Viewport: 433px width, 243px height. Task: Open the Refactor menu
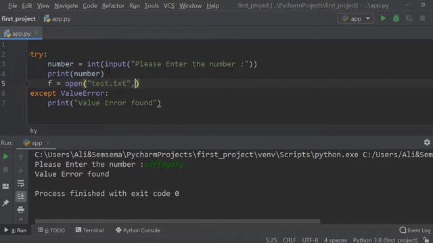tap(113, 5)
